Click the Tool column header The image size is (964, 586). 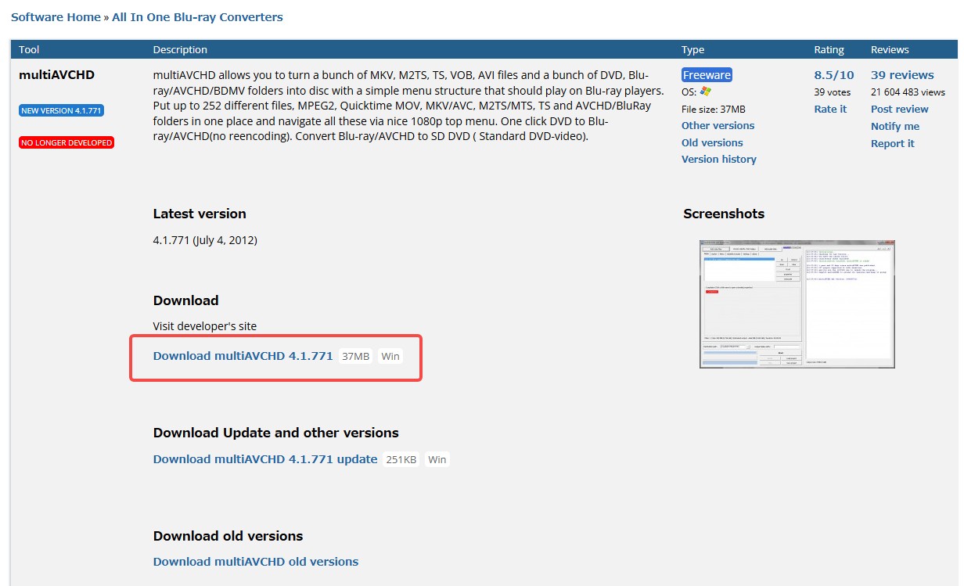point(29,49)
